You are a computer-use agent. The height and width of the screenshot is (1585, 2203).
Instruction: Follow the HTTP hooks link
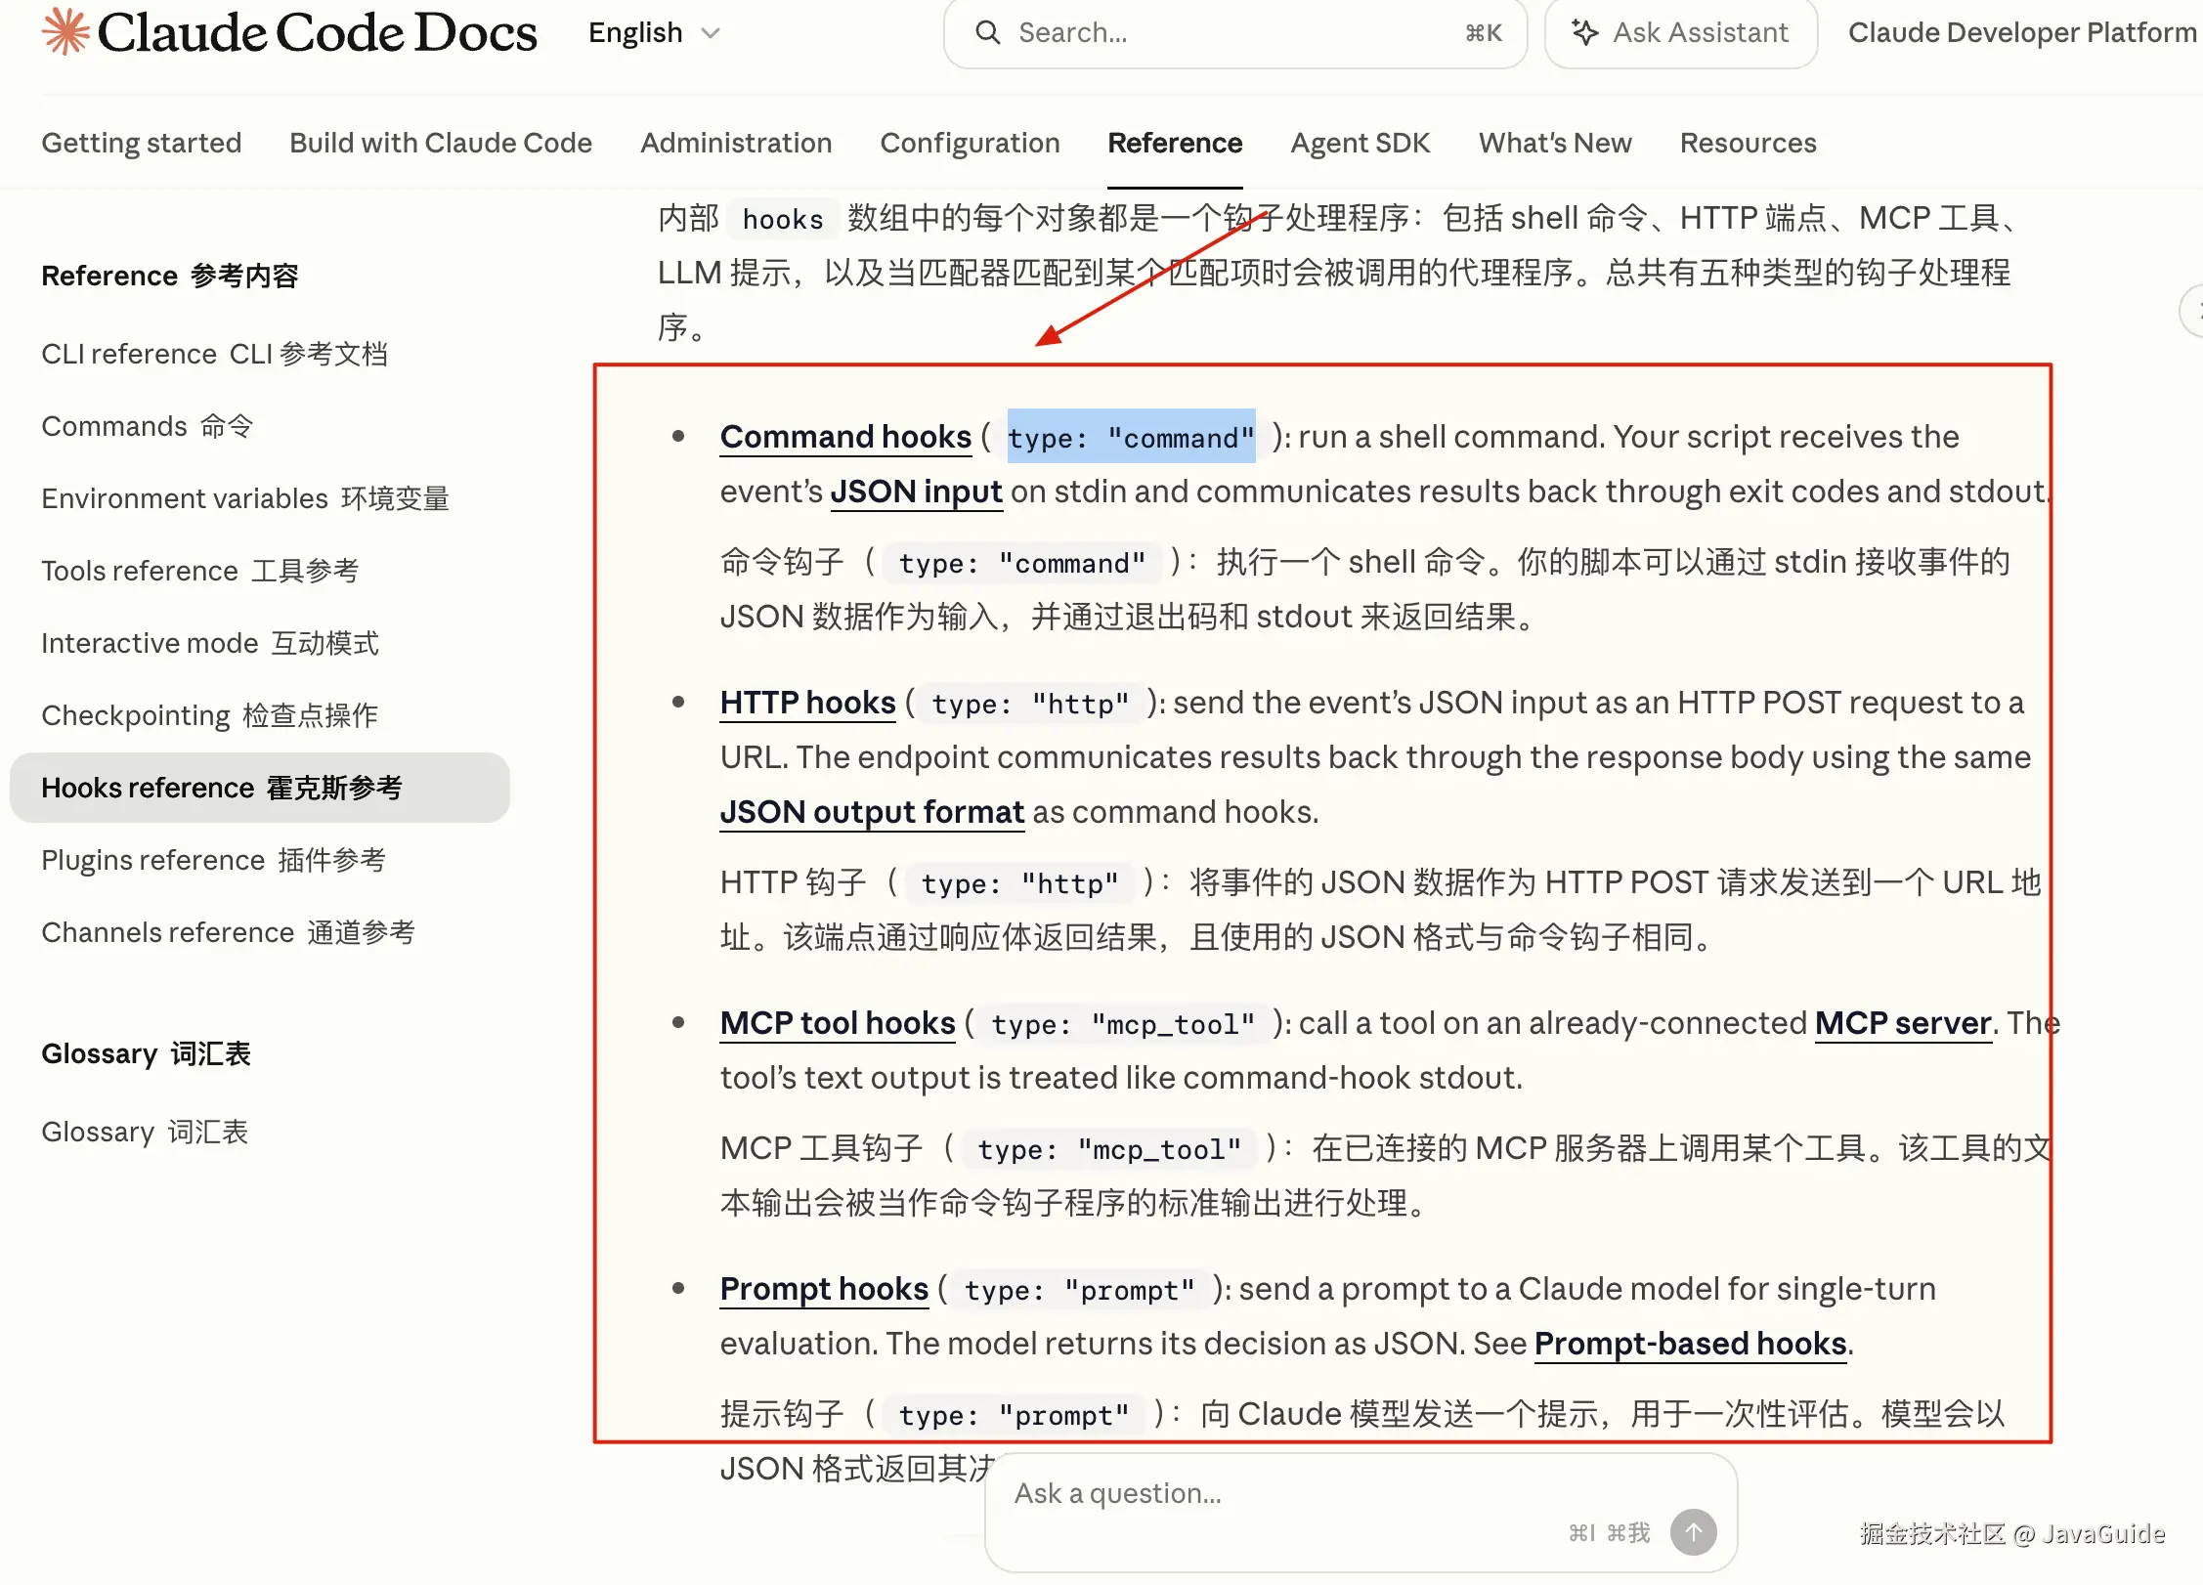coord(807,703)
